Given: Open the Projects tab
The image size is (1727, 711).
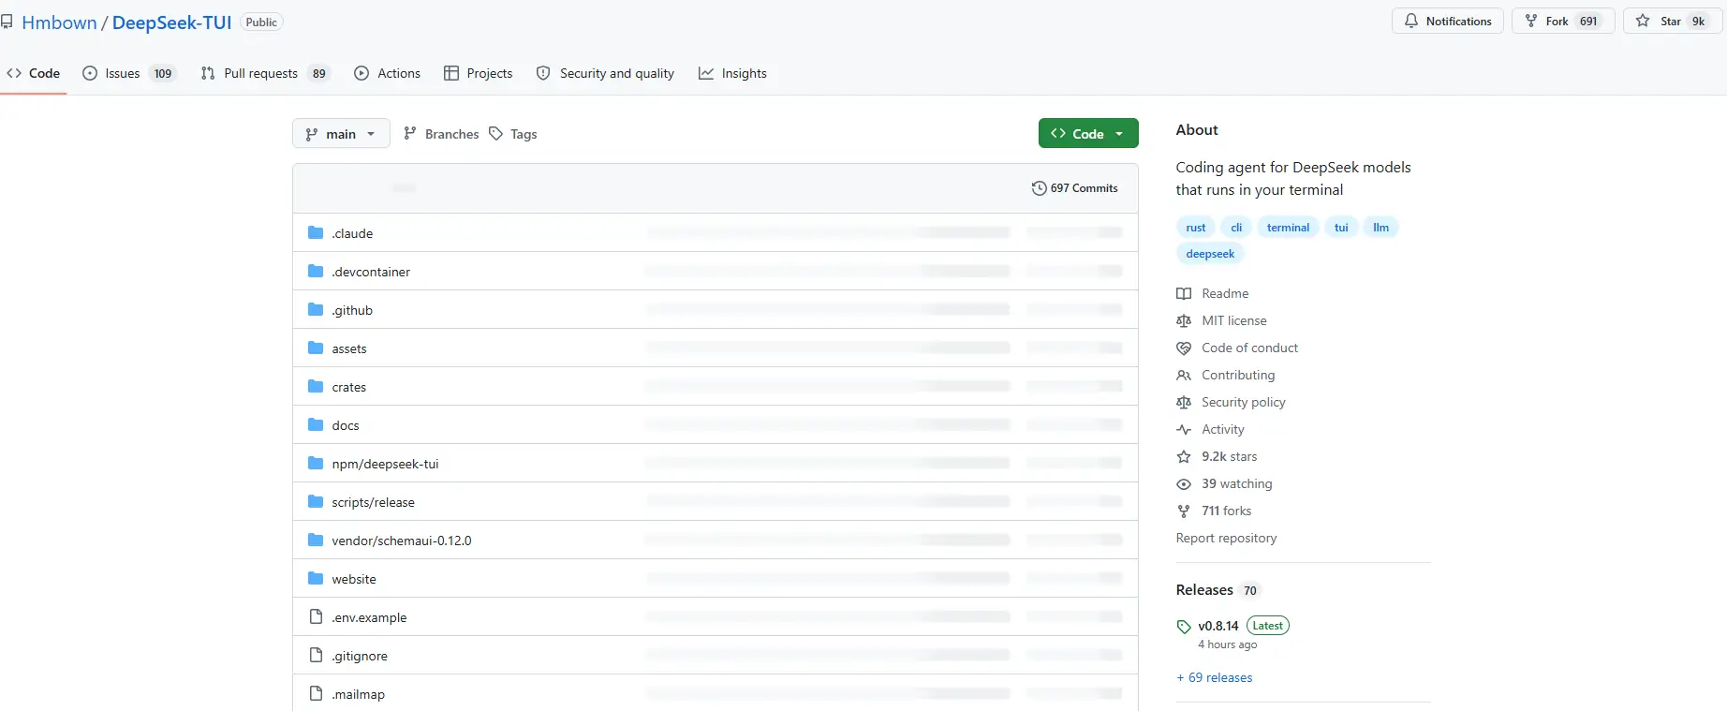Looking at the screenshot, I should [478, 73].
